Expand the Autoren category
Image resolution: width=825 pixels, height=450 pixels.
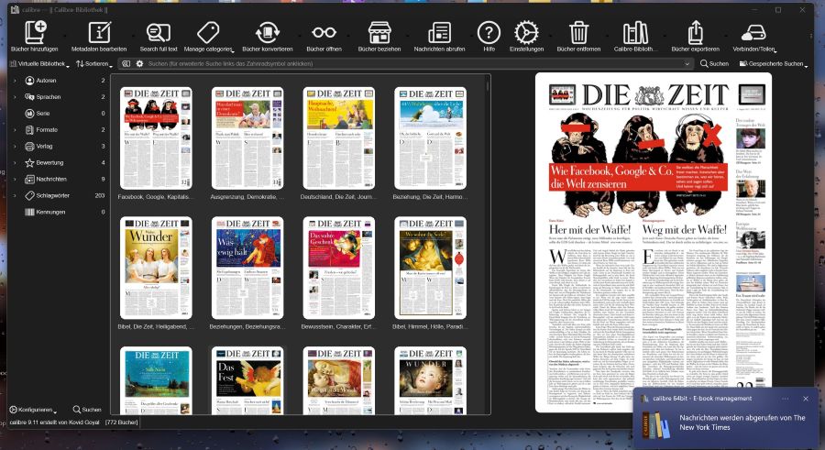click(15, 81)
